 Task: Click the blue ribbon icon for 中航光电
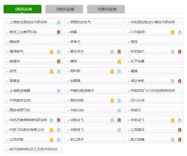[119, 110]
